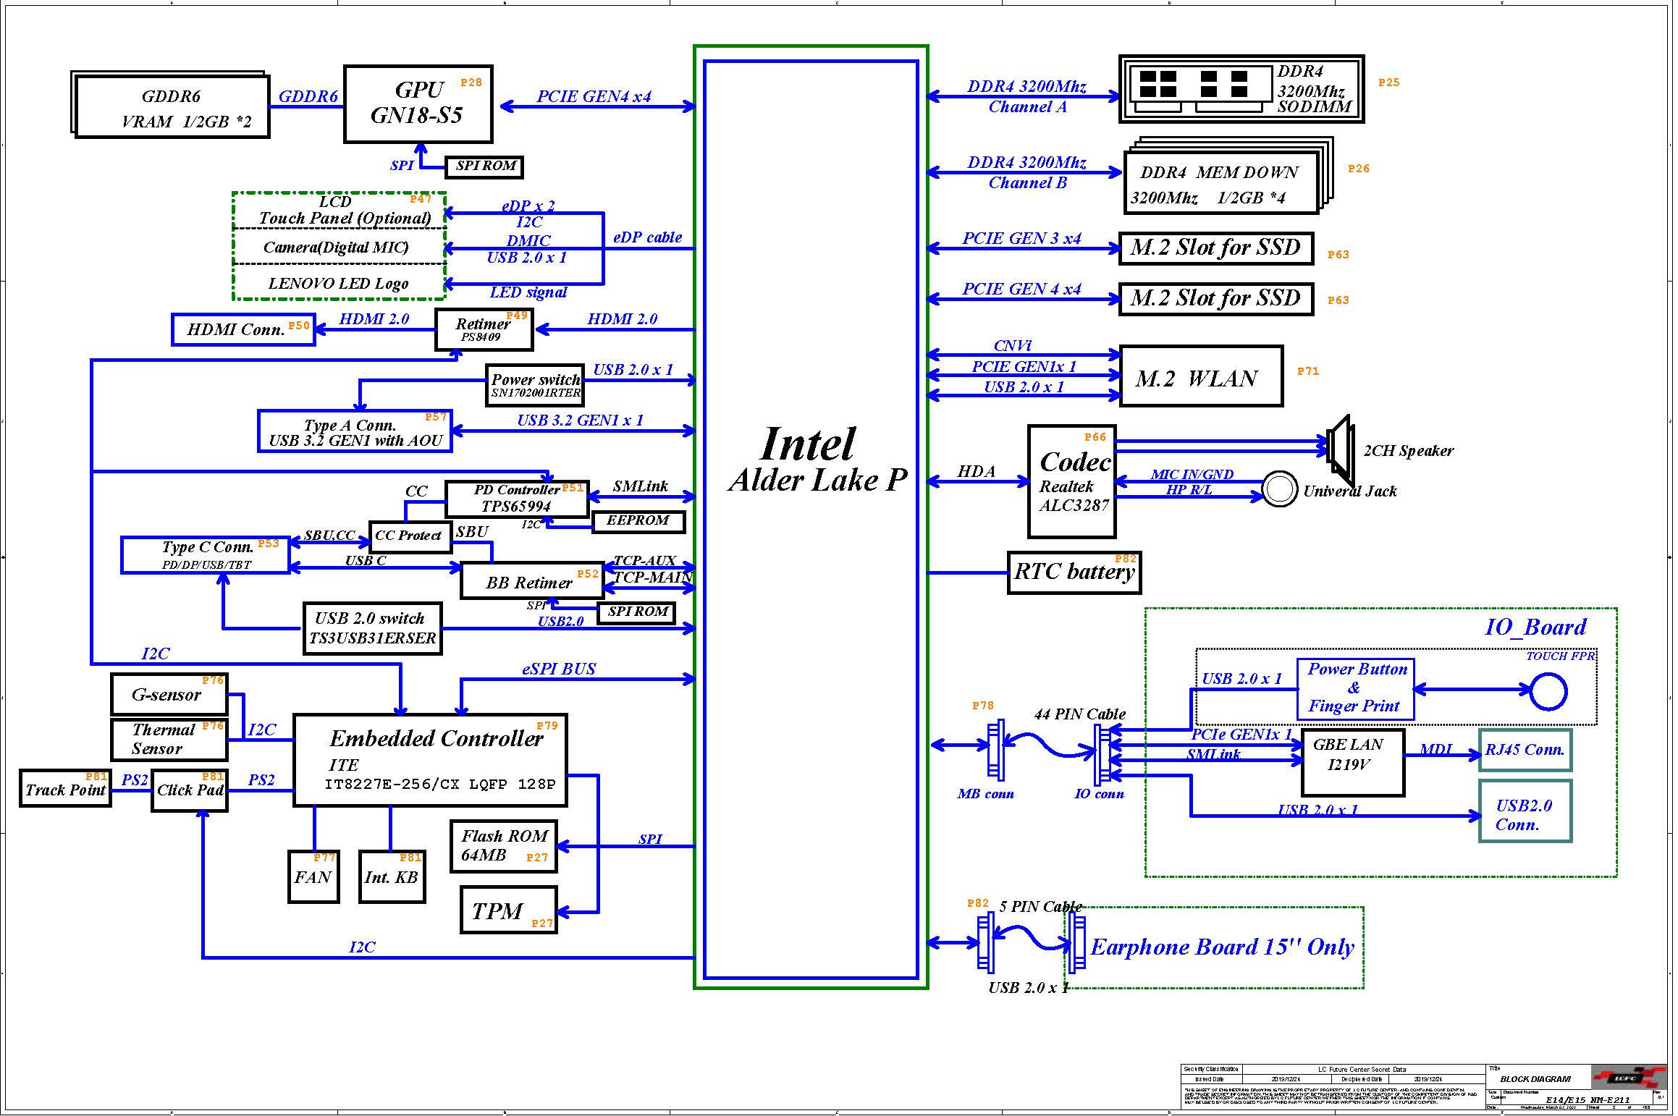Click the TPM block
Image resolution: width=1678 pixels, height=1116 pixels.
pos(508,910)
